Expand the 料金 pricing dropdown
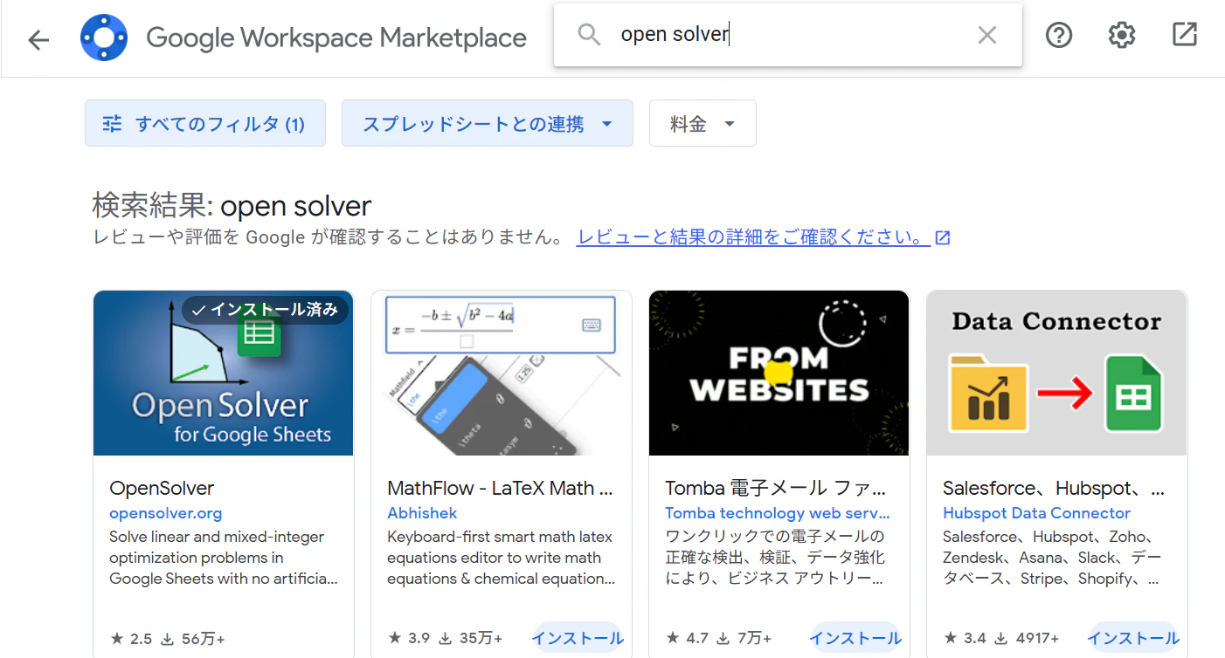Image resolution: width=1225 pixels, height=658 pixels. tap(702, 123)
